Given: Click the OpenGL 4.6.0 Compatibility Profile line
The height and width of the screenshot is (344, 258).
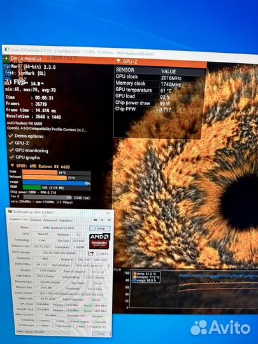Looking at the screenshot, I should click(47, 129).
